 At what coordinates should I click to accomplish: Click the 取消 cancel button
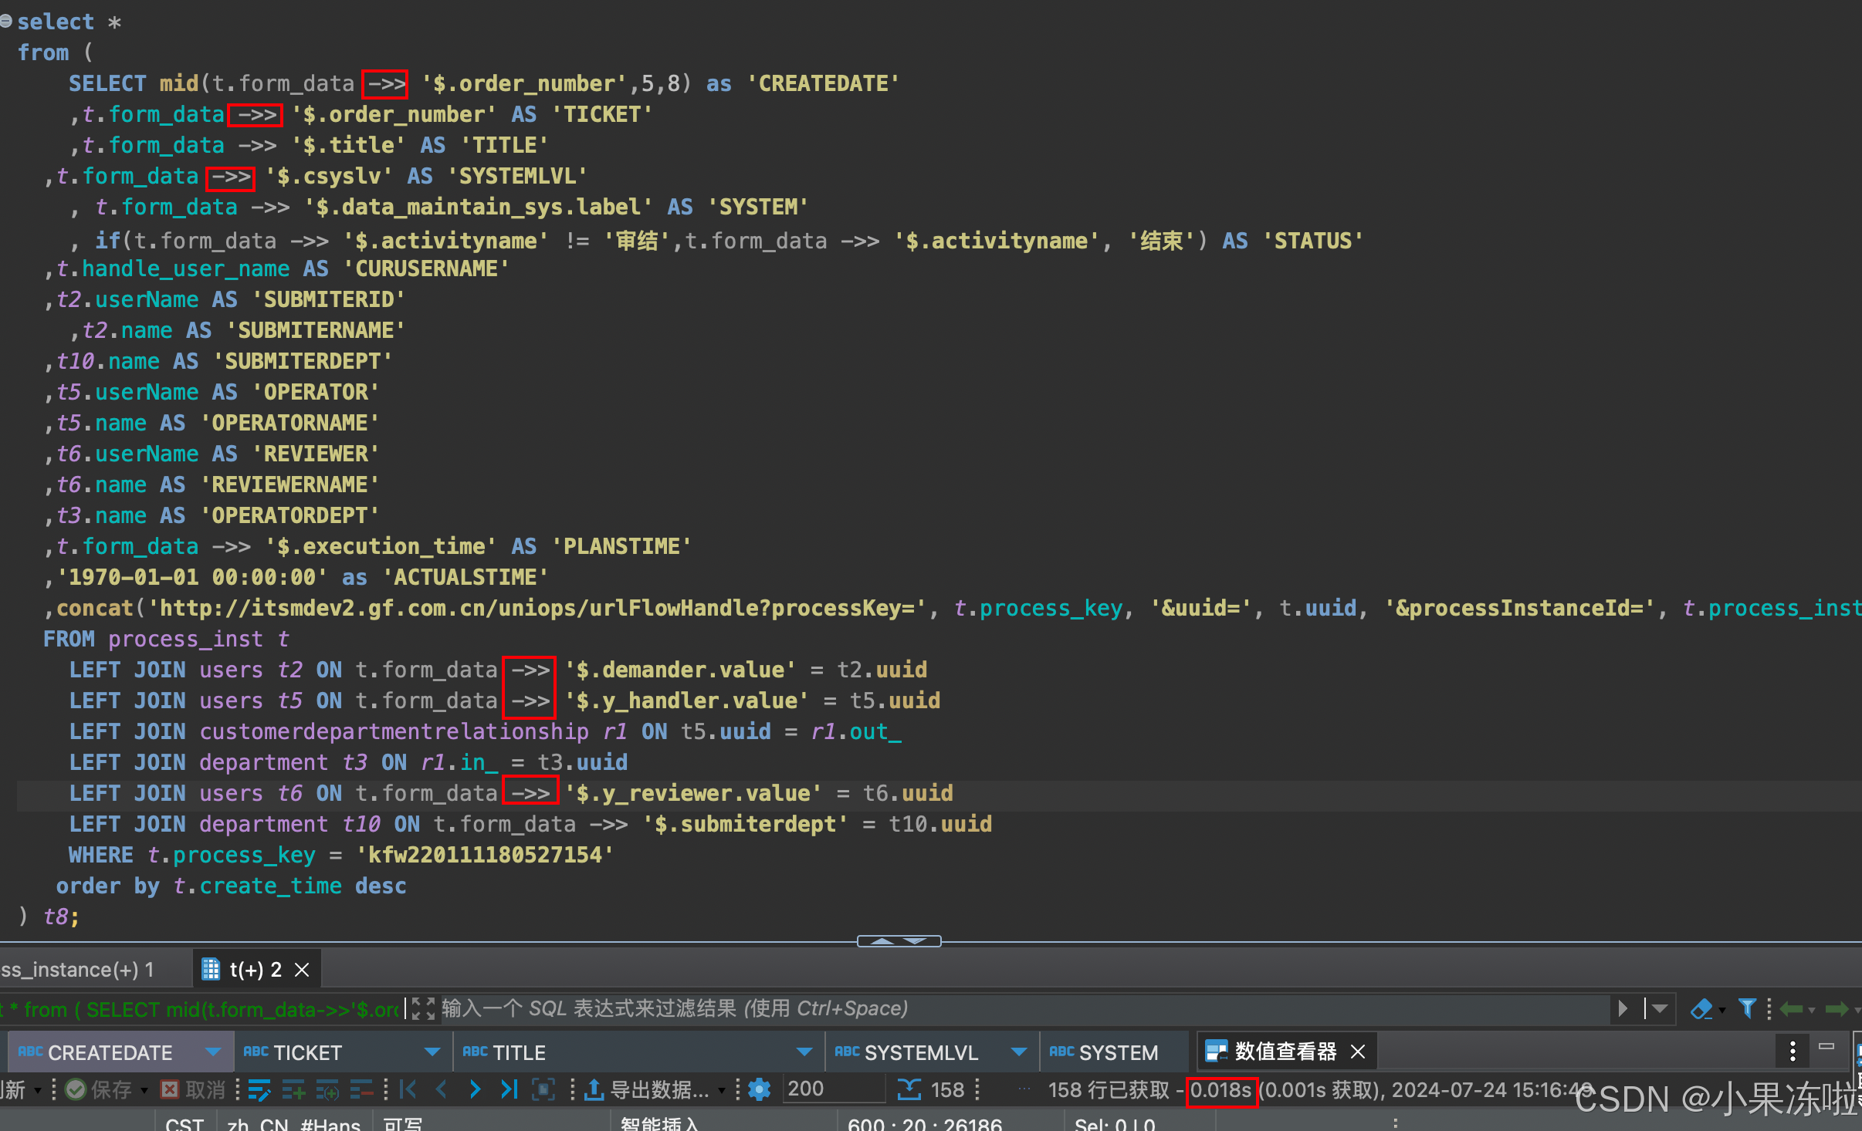[x=193, y=1089]
